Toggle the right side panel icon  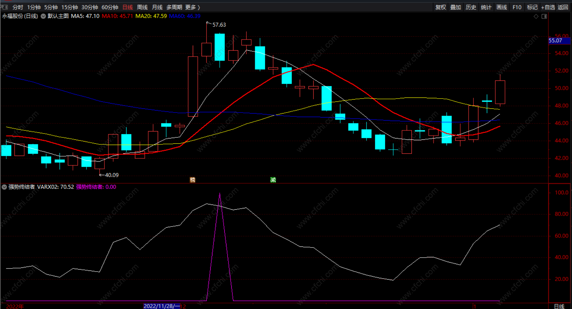click(544, 16)
